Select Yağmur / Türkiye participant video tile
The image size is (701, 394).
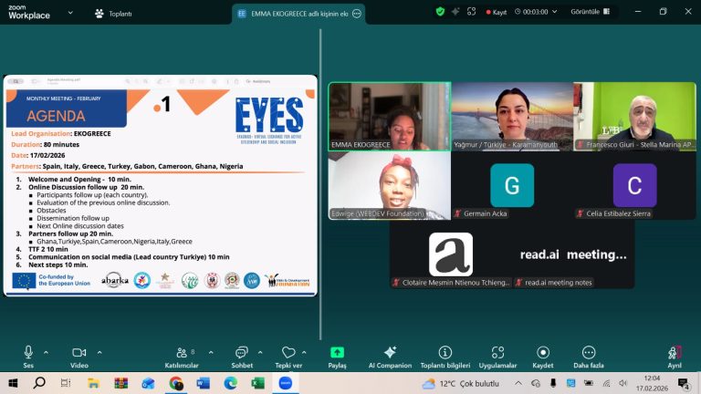point(511,116)
